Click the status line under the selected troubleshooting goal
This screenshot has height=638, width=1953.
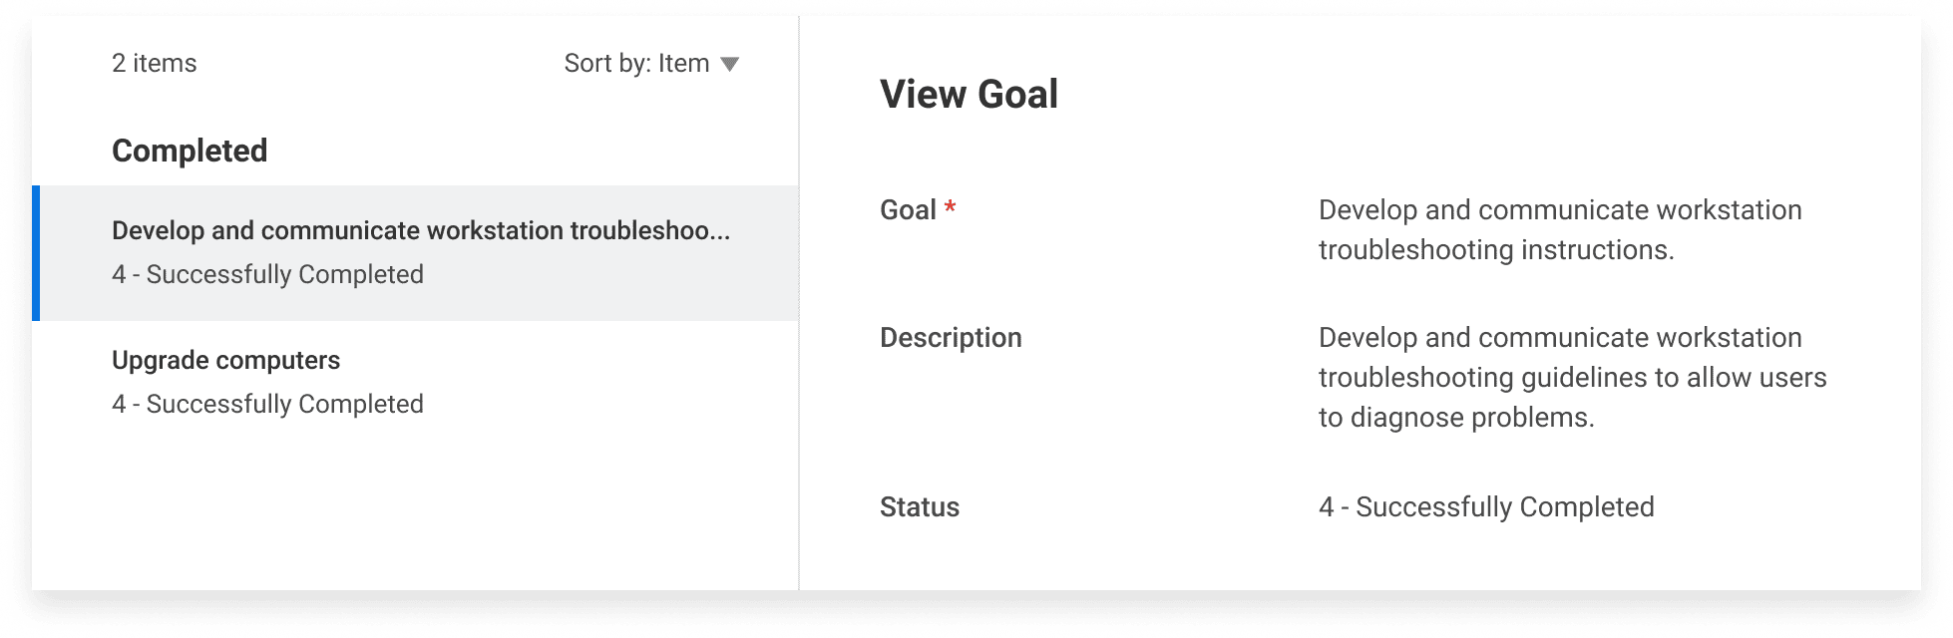click(x=267, y=274)
